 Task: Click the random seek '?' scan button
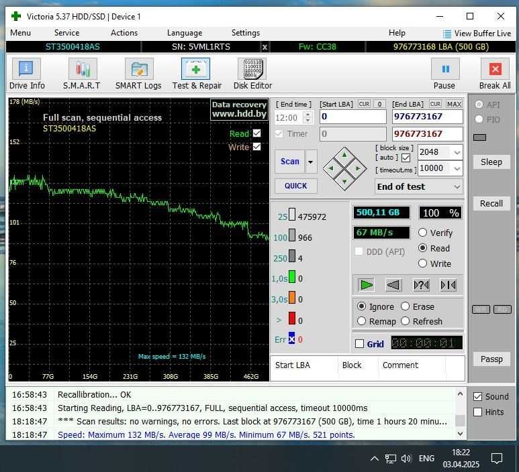pos(421,285)
